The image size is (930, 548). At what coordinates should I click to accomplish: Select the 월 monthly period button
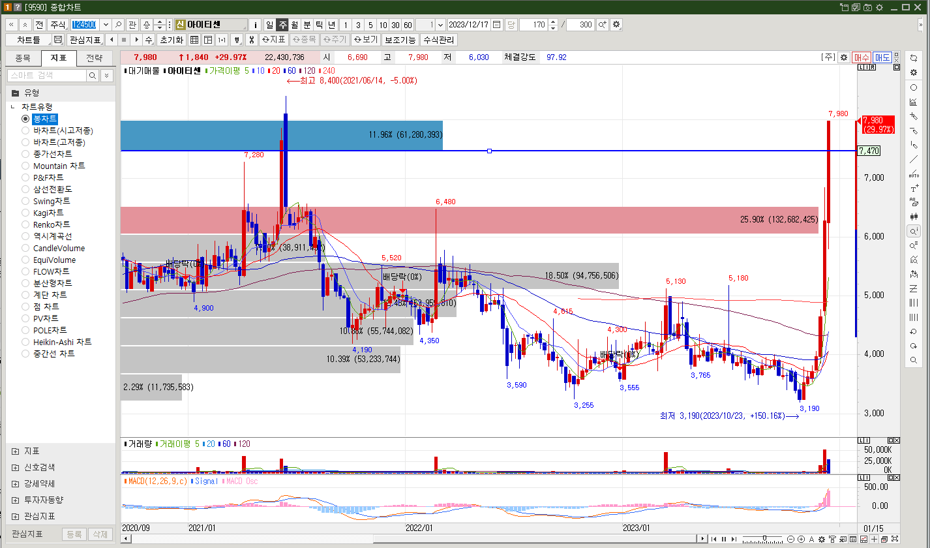click(x=294, y=25)
